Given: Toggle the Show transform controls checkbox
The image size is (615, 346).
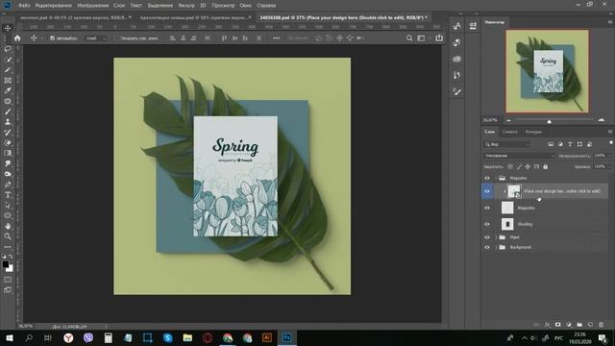Looking at the screenshot, I should pyautogui.click(x=116, y=38).
